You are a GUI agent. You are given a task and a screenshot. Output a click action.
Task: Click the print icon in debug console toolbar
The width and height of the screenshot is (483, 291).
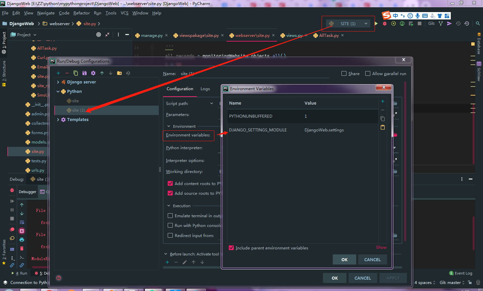pos(22,240)
